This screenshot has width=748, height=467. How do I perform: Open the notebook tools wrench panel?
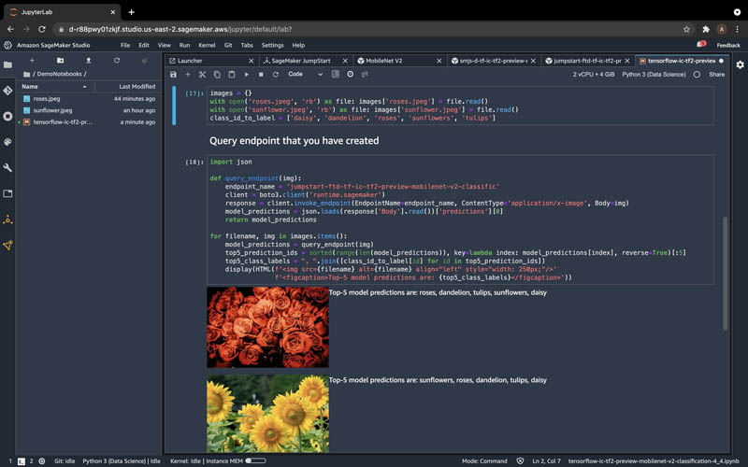(x=7, y=168)
